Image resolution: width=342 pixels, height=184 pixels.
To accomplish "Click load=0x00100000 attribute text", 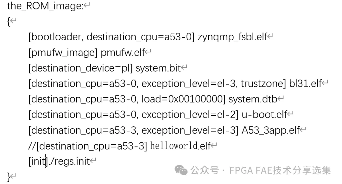I will (x=183, y=99).
